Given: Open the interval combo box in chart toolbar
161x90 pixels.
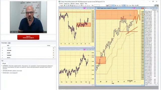Looking at the screenshot, I should point(110,5).
